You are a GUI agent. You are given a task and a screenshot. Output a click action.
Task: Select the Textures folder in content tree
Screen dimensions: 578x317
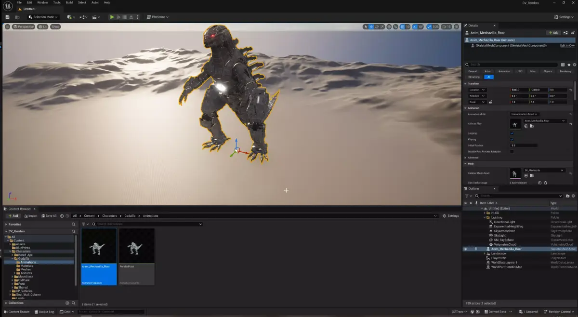tap(26, 273)
